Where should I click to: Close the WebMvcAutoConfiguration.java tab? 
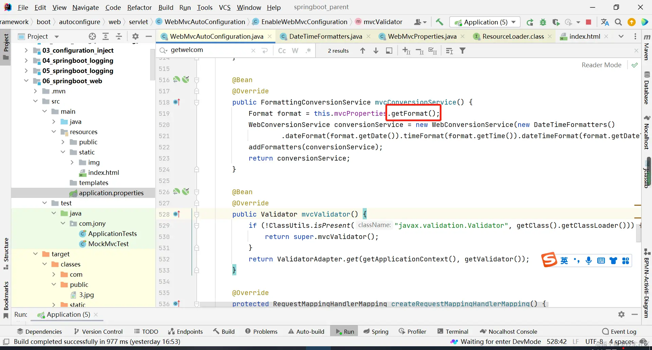tap(270, 36)
